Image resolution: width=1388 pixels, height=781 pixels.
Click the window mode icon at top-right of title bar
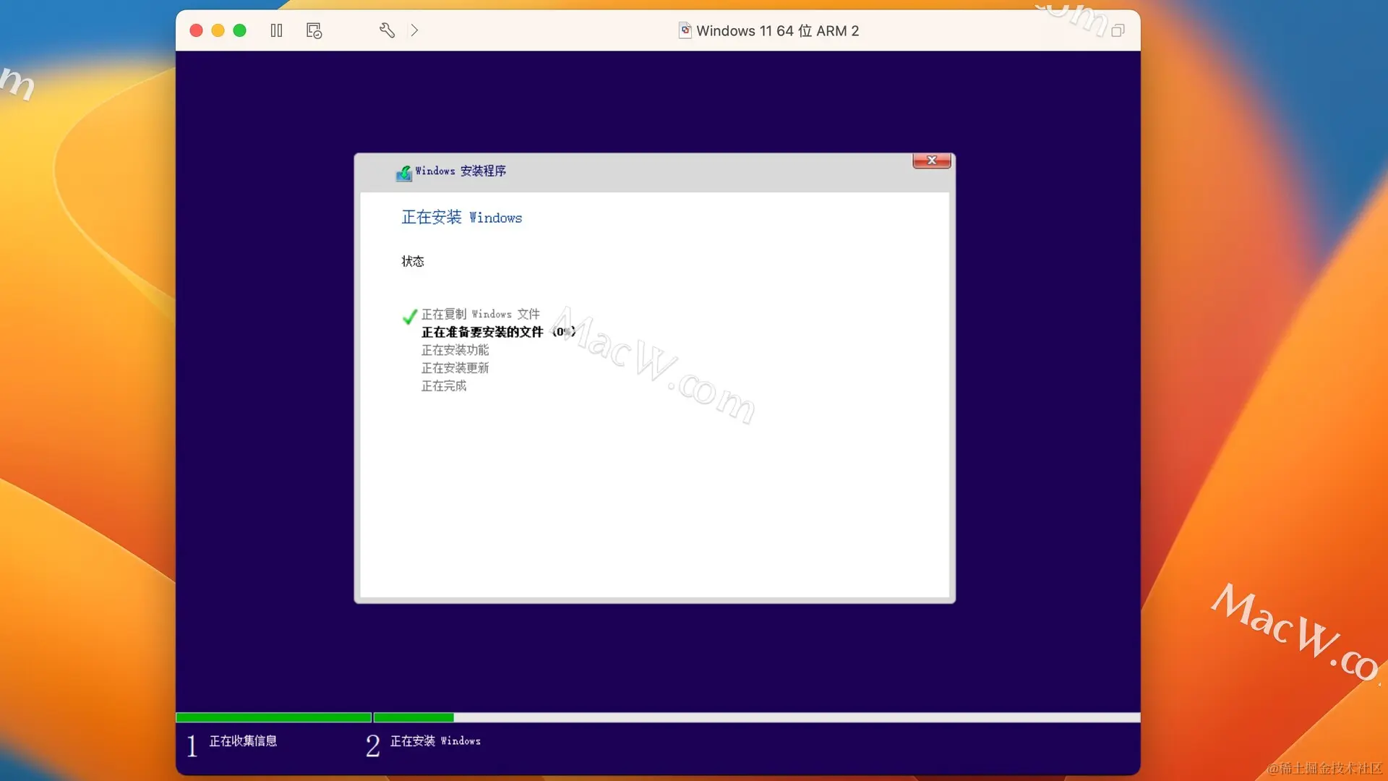(x=1118, y=30)
